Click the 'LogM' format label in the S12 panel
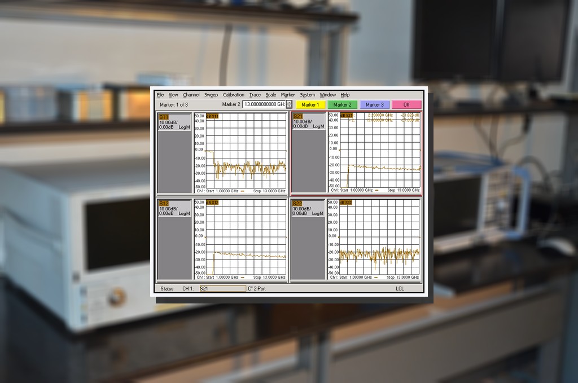This screenshot has width=578, height=383. pyautogui.click(x=185, y=214)
